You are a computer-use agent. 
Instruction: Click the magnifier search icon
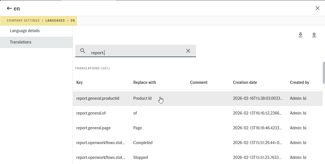coord(83,51)
